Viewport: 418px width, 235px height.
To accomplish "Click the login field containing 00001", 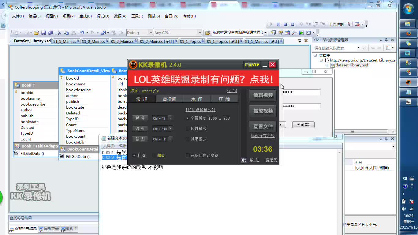I will (x=301, y=92).
